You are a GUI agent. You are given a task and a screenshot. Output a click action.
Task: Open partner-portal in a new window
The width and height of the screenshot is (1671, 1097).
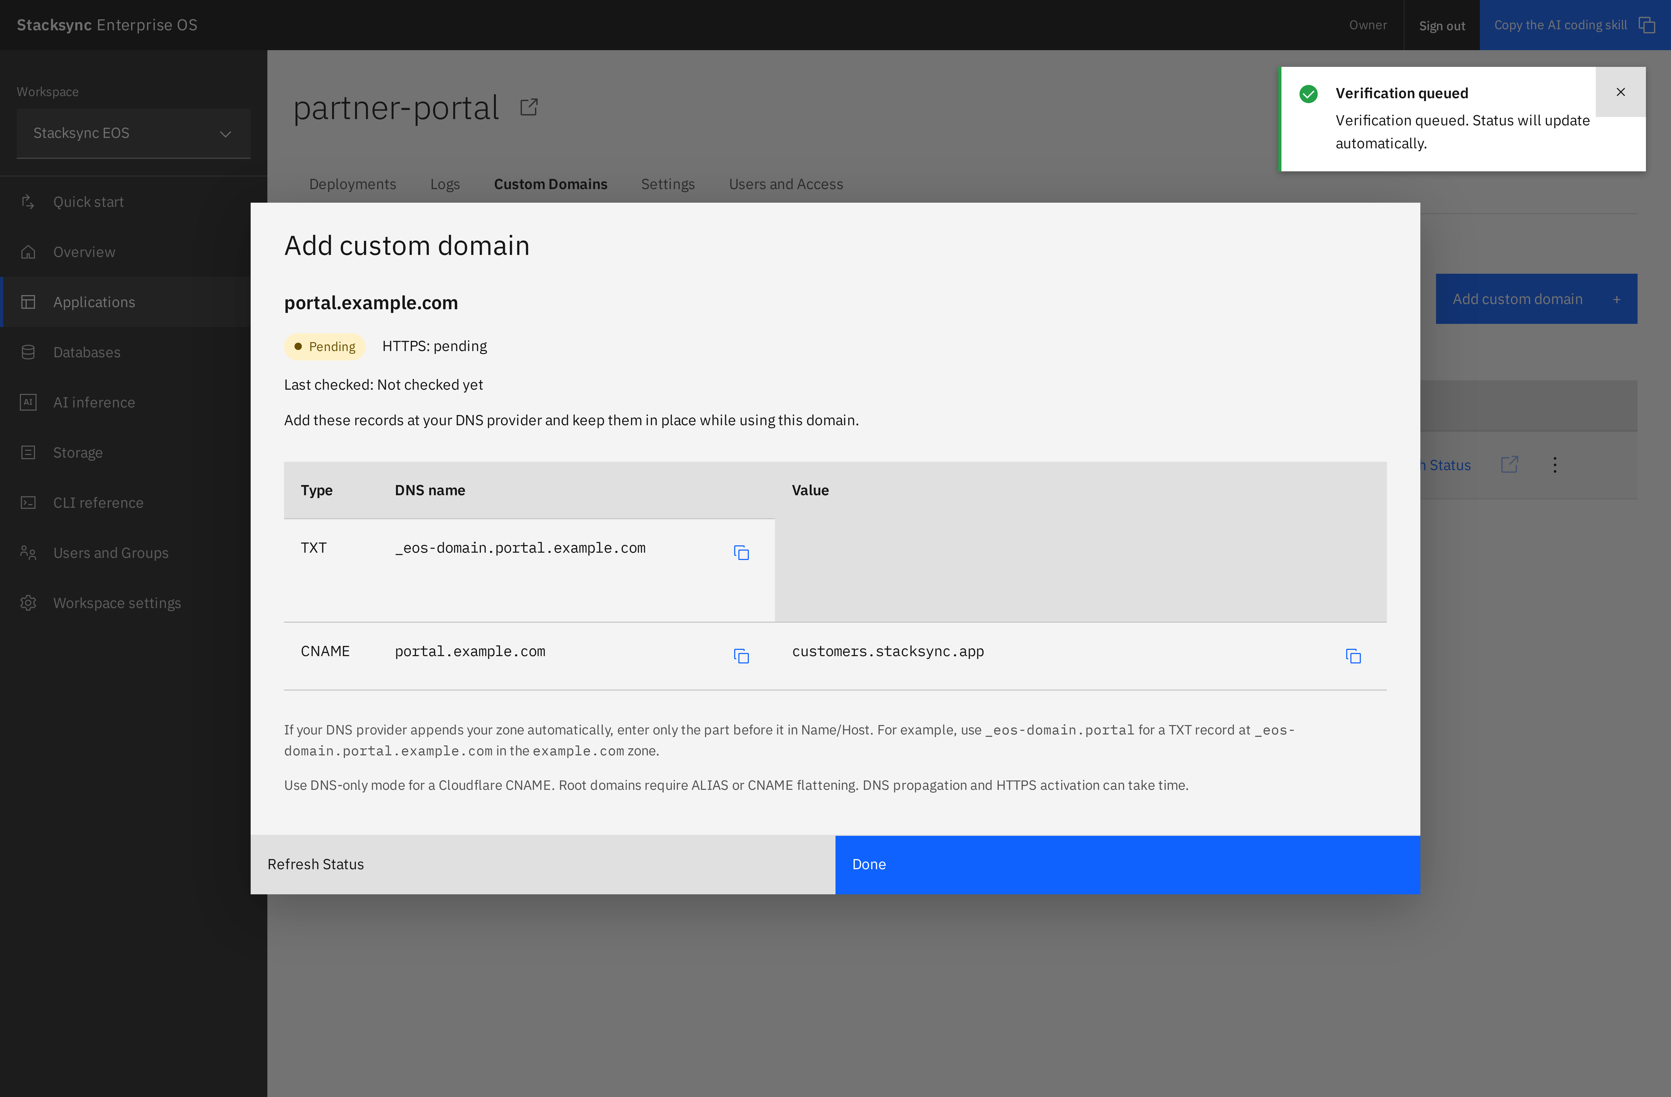tap(529, 107)
